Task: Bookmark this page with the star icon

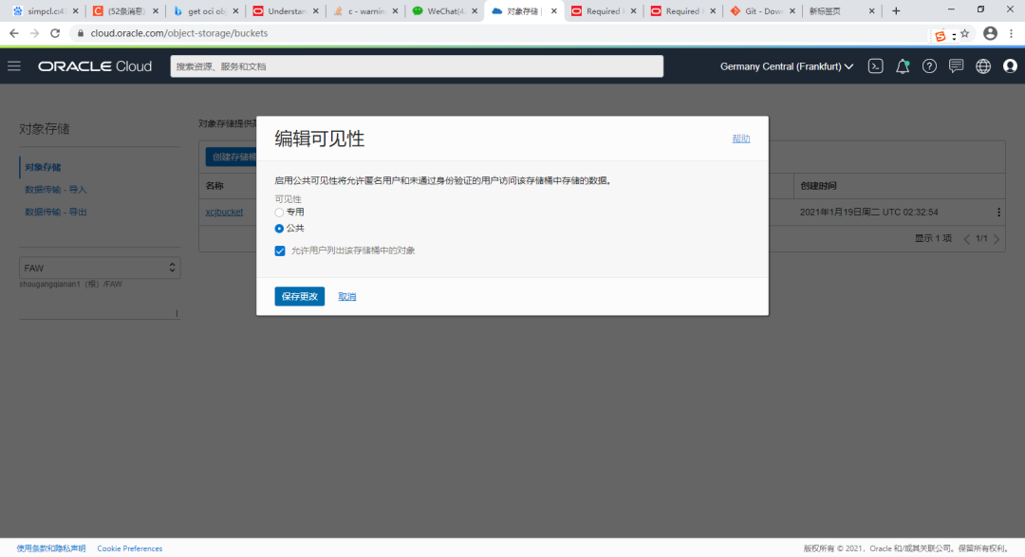Action: (x=965, y=33)
